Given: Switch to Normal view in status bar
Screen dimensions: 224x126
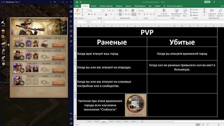Looking at the screenshot, I should 198,125.
